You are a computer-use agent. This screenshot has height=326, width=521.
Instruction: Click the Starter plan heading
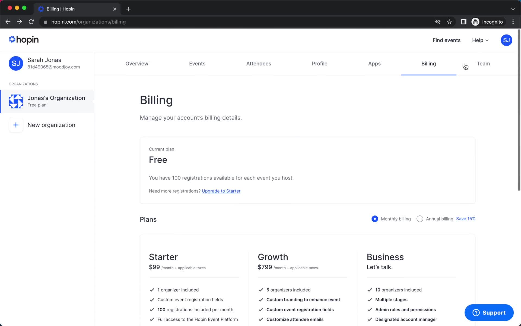coord(163,257)
